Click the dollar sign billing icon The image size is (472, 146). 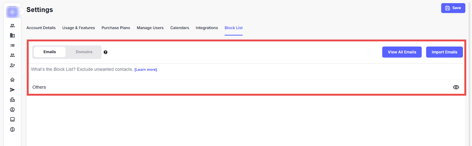[12, 130]
